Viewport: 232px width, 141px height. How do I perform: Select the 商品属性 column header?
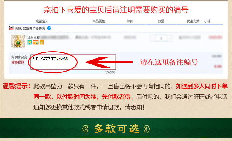point(99,21)
